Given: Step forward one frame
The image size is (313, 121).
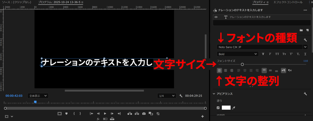Looking at the screenshot, I should click(x=112, y=114).
